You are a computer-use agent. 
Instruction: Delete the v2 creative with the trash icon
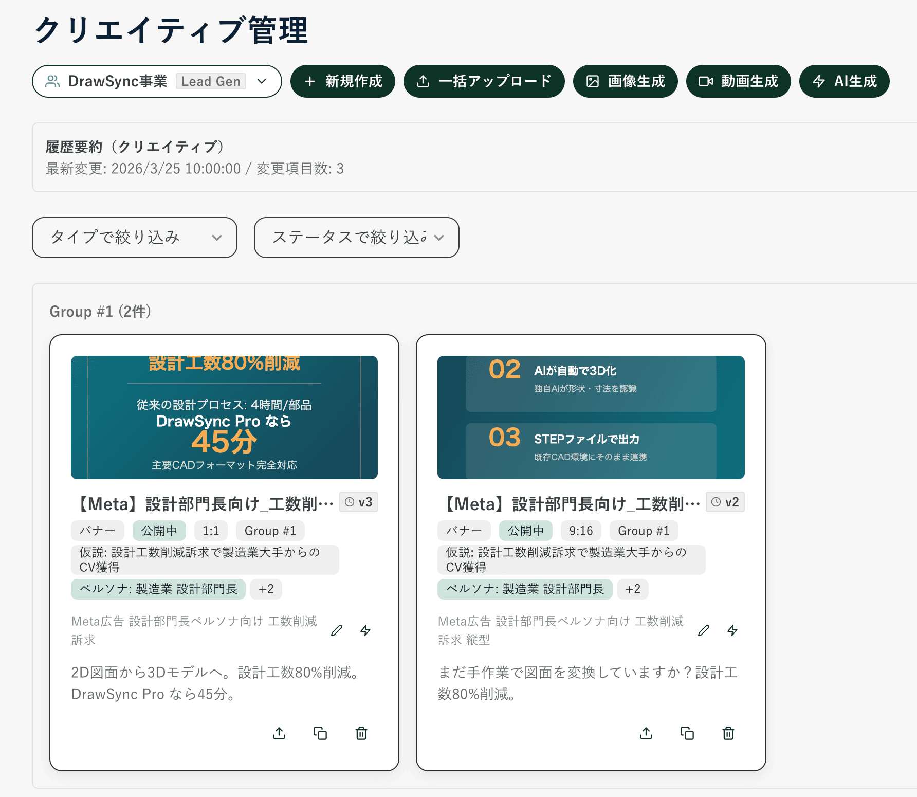(x=728, y=733)
